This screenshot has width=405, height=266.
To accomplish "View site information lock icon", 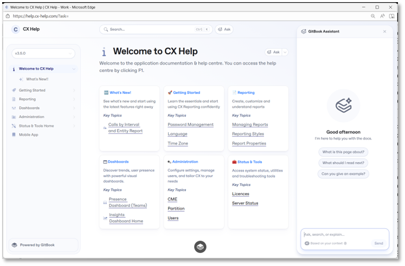I will coord(8,16).
